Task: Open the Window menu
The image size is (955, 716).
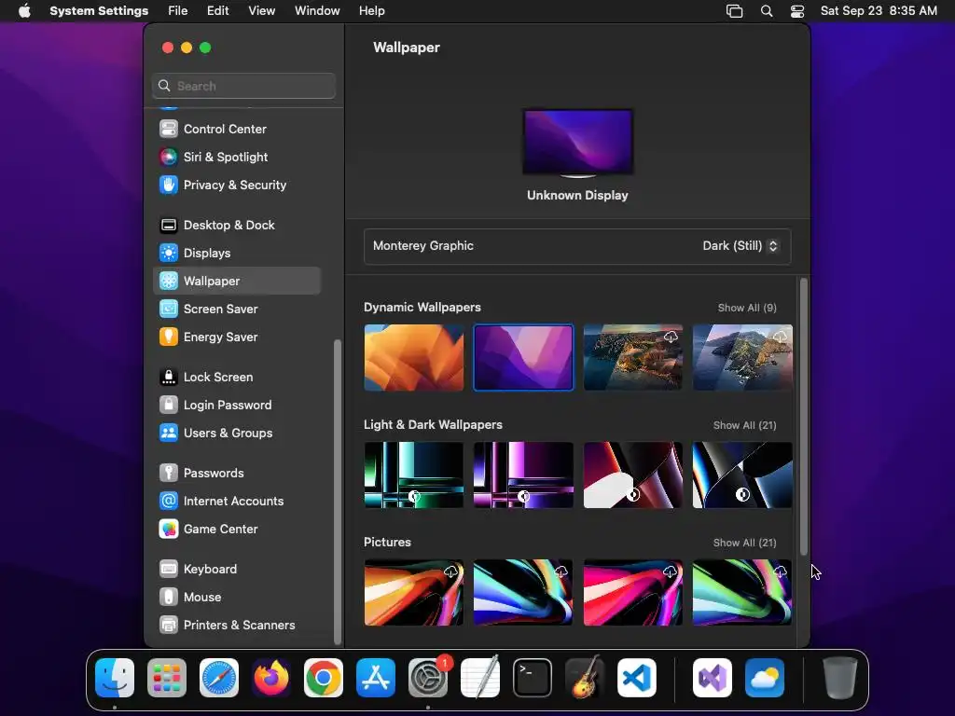Action: [x=317, y=11]
